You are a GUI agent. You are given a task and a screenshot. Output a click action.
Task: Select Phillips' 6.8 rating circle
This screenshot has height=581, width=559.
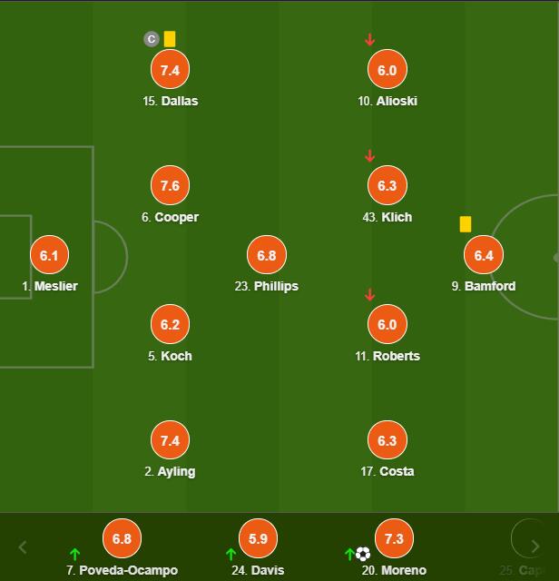[x=267, y=255]
